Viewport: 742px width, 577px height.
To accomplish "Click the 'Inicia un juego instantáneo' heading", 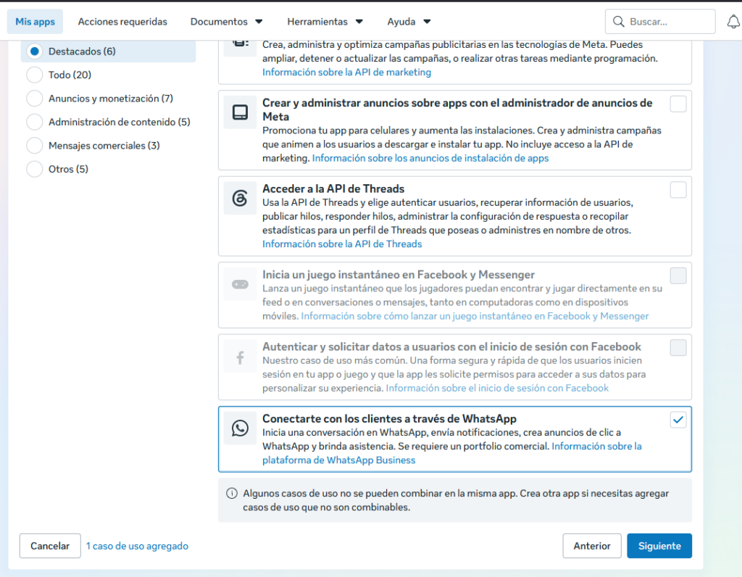I will (399, 275).
